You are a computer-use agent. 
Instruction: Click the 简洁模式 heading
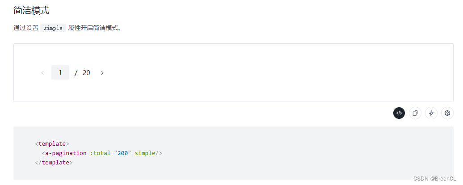coord(31,10)
